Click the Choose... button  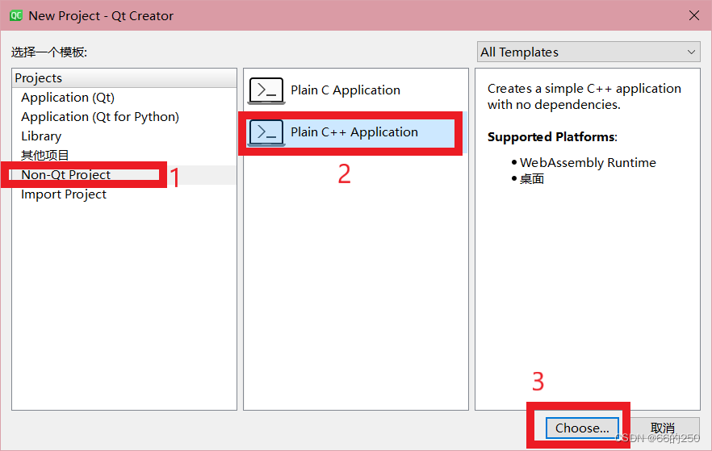(x=582, y=428)
